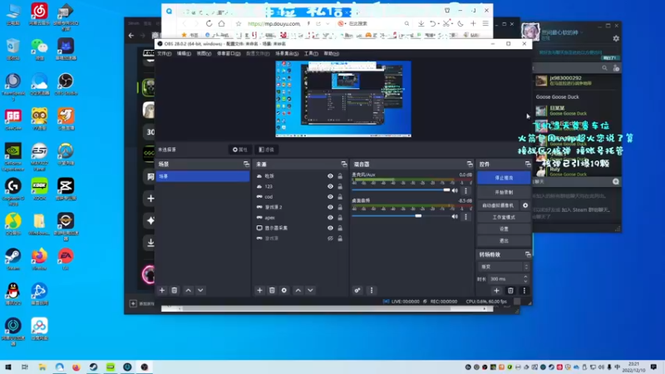665x374 pixels.
Task: Click 开始录制 start recording button
Action: coord(504,192)
